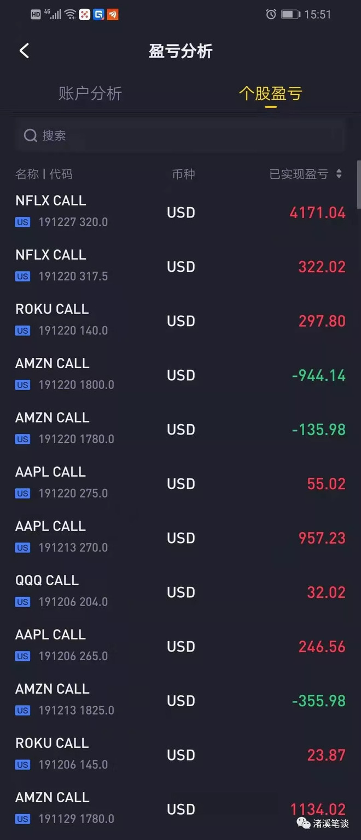This screenshot has height=840, width=361.
Task: Open ROKU CALL 191220 140.0 entry
Action: 180,320
